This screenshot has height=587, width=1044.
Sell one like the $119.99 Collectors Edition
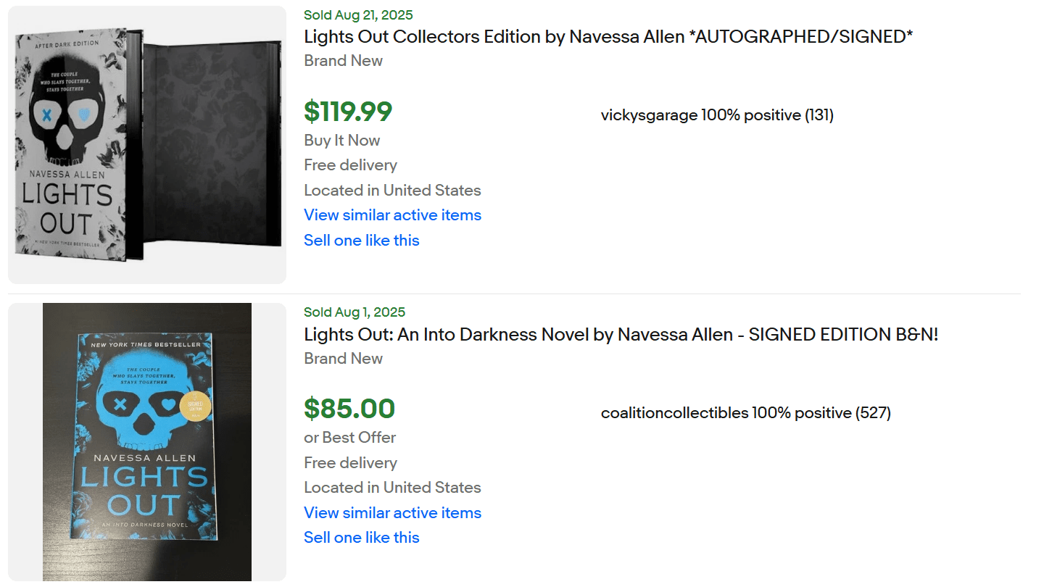pos(361,241)
